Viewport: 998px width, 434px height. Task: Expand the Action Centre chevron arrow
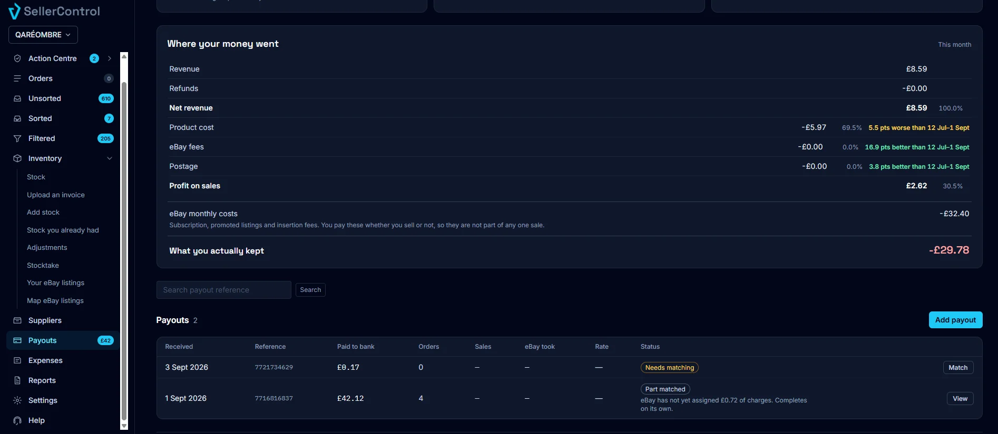click(110, 58)
